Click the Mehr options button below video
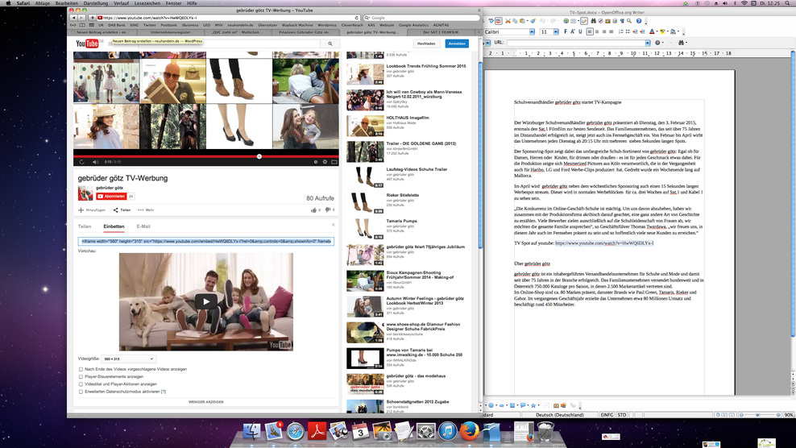 coord(146,209)
